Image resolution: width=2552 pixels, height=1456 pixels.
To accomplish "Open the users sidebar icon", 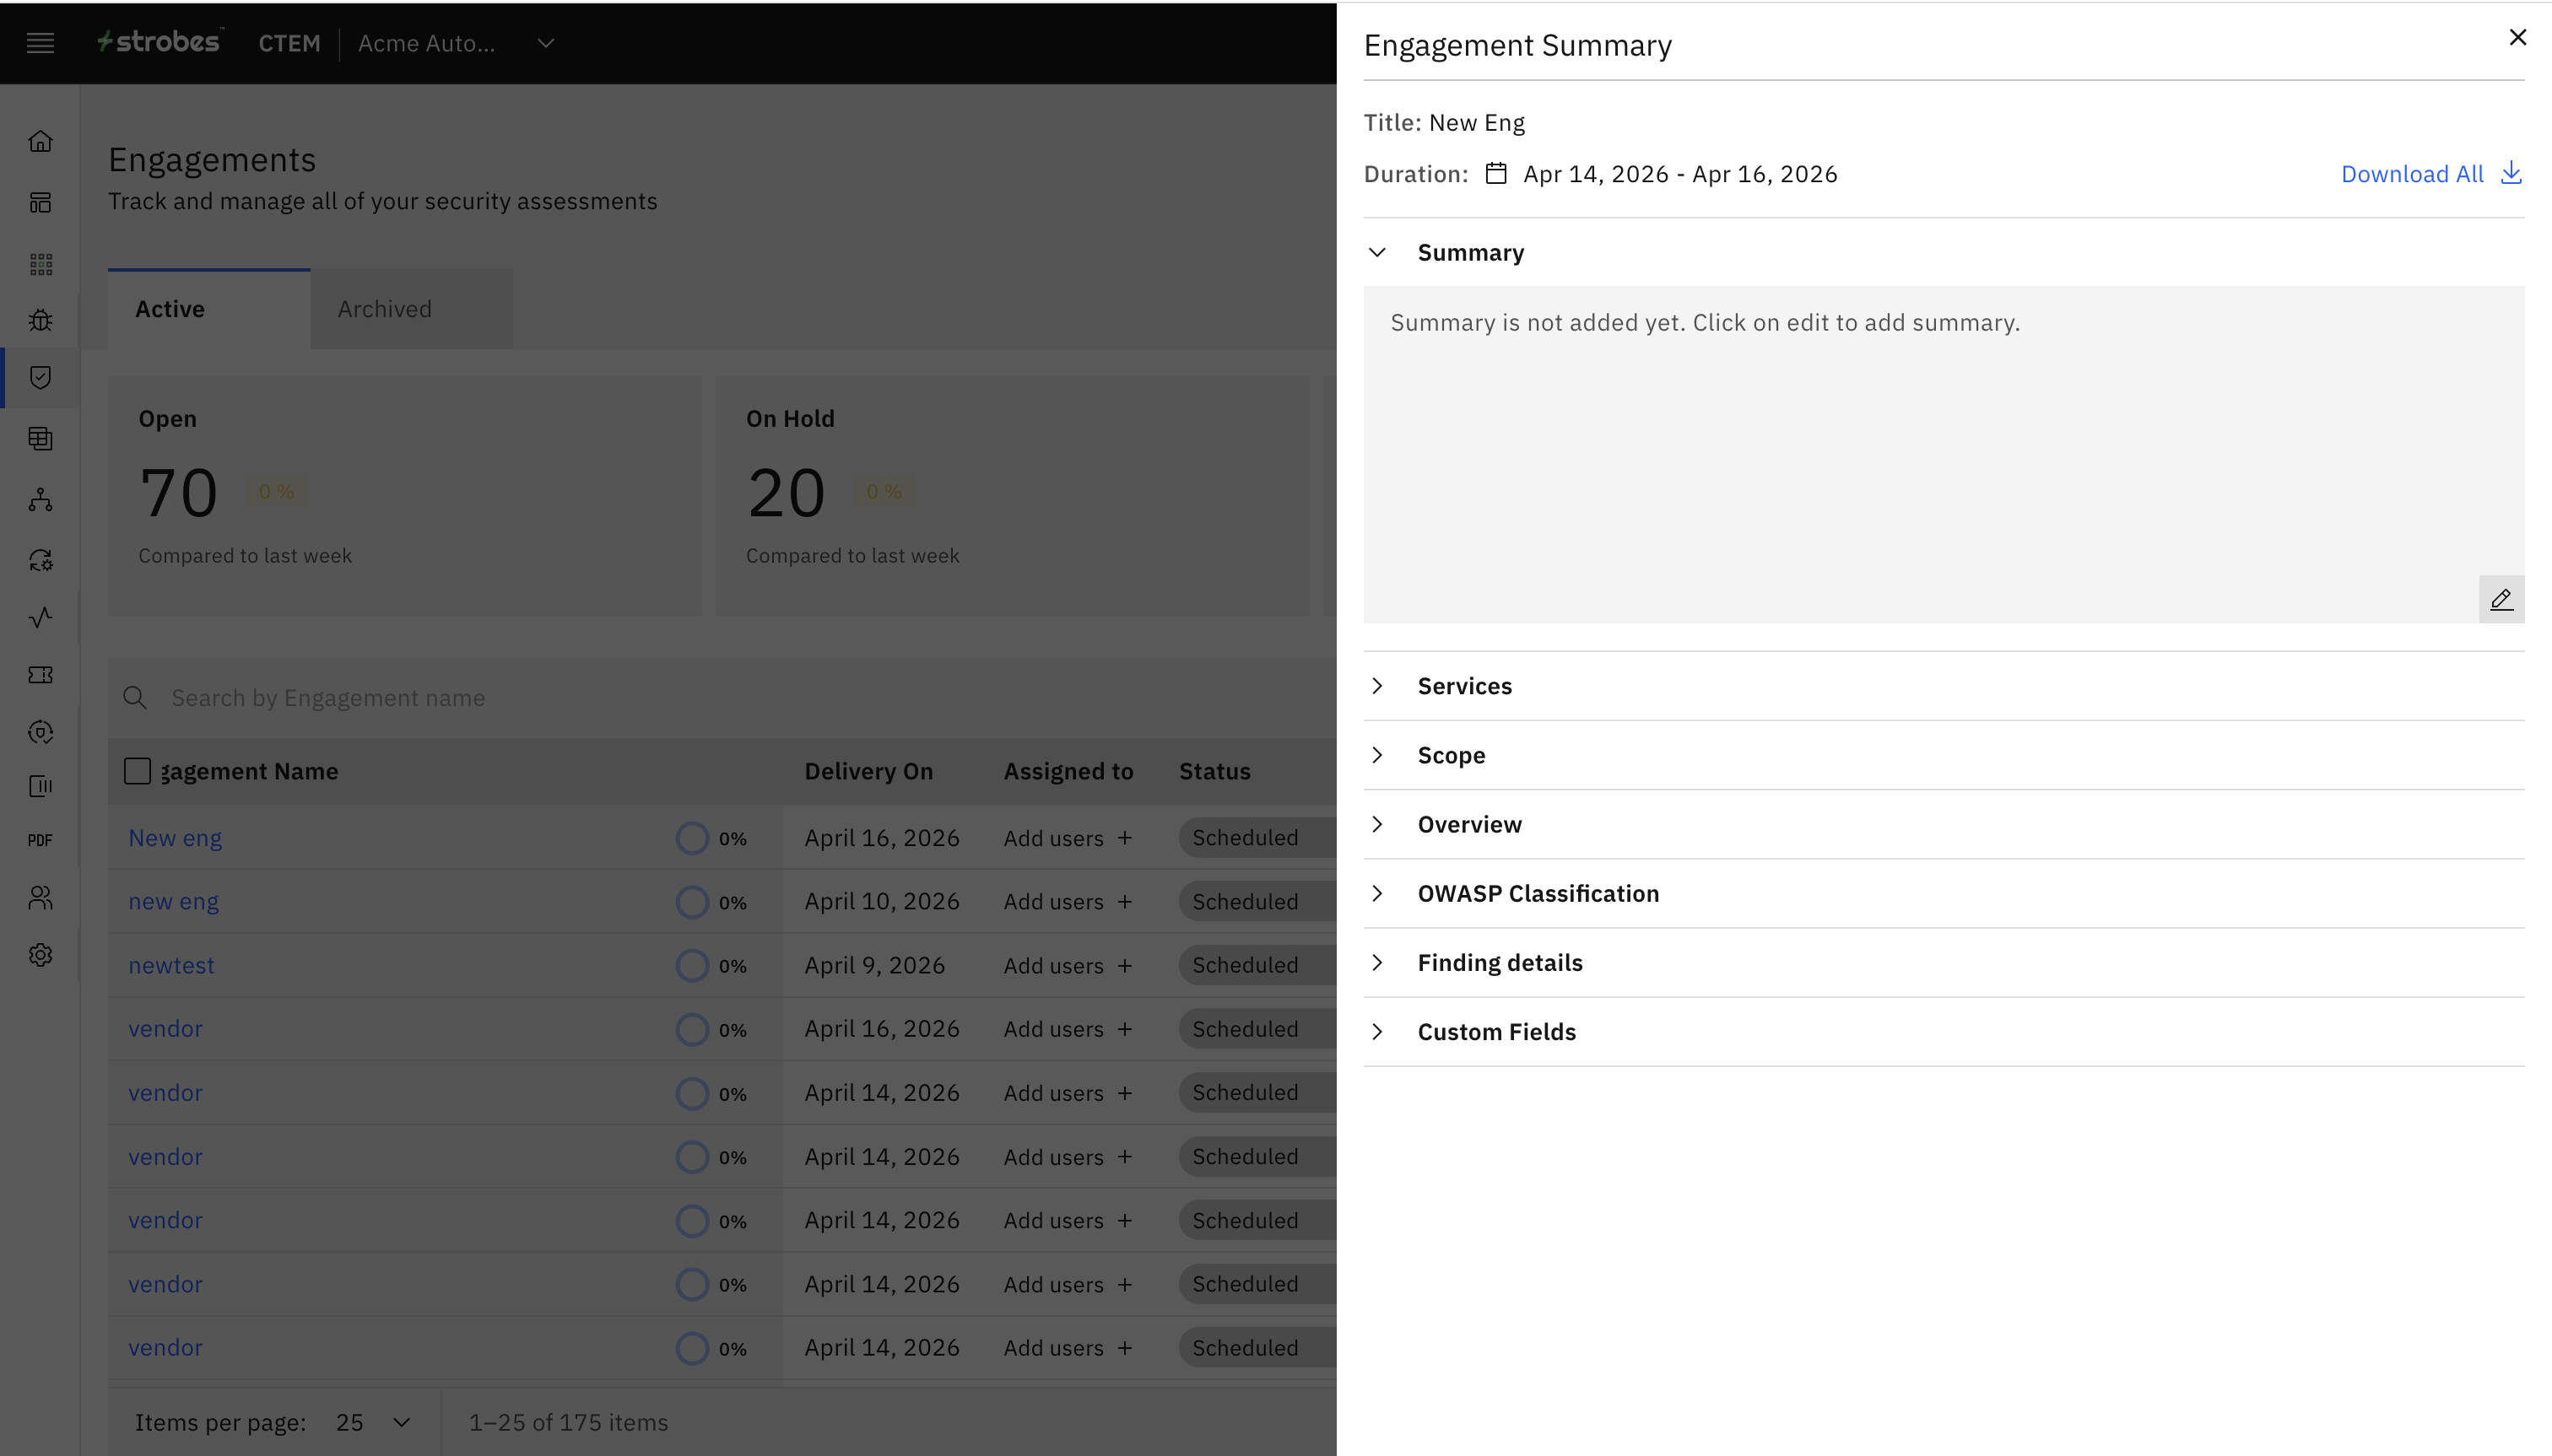I will pos(40,897).
